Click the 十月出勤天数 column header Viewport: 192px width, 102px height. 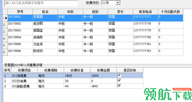click(x=170, y=12)
